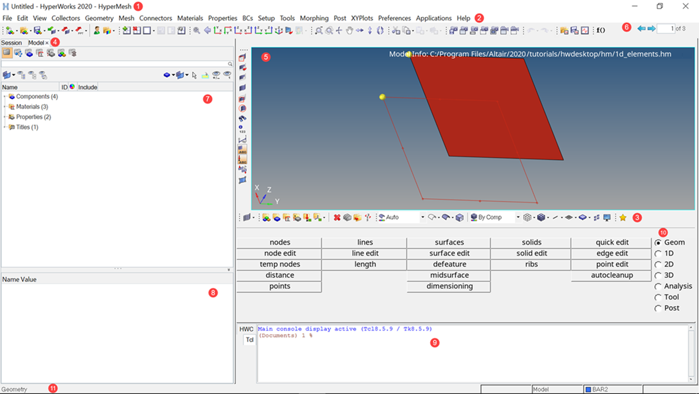Open the By Comp visualization dropdown
Image resolution: width=699 pixels, height=394 pixels.
coord(518,217)
